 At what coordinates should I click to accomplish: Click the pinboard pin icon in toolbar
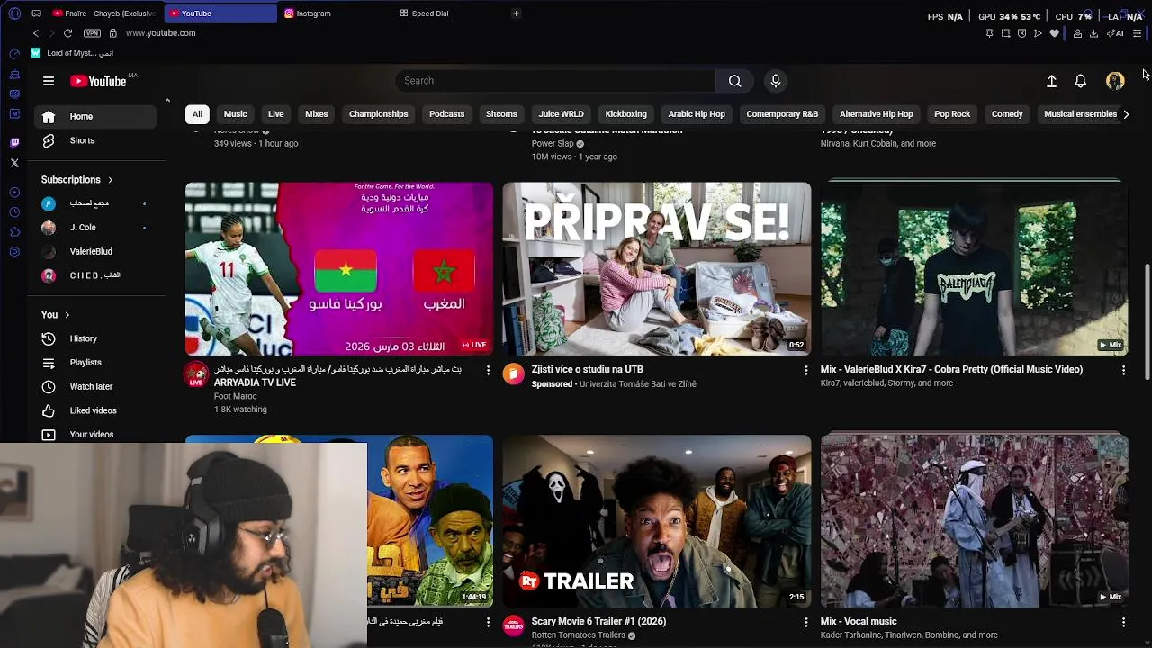click(989, 33)
